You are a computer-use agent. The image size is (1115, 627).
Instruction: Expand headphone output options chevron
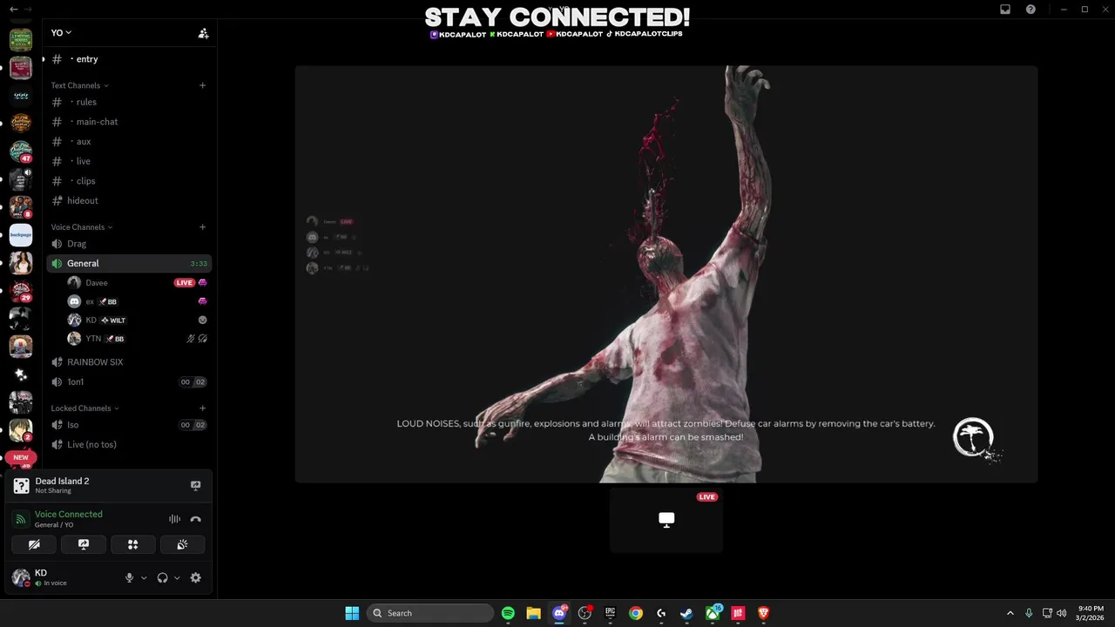[x=177, y=577]
